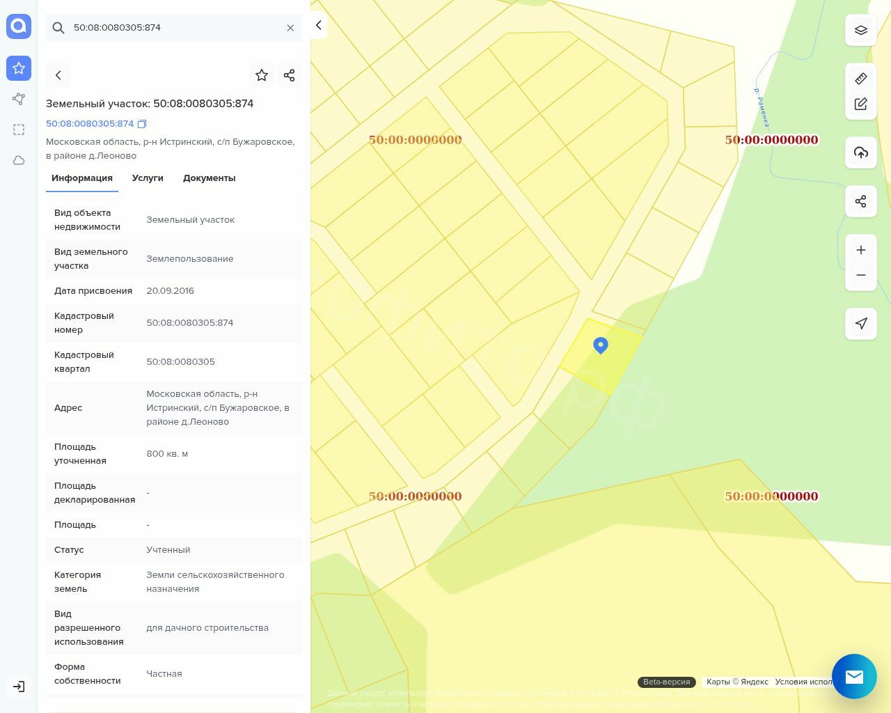Copy the cadastral number 50:08:0080305:874
Screen dimensions: 891x713
point(142,124)
